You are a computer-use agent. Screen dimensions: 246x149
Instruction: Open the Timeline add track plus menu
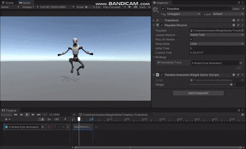pos(7,119)
